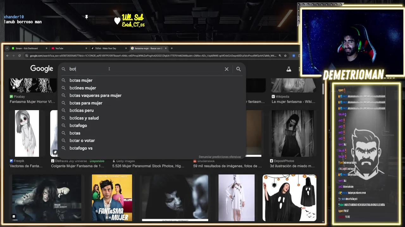
Task: Click the site info icon in address bar
Action: 27,56
